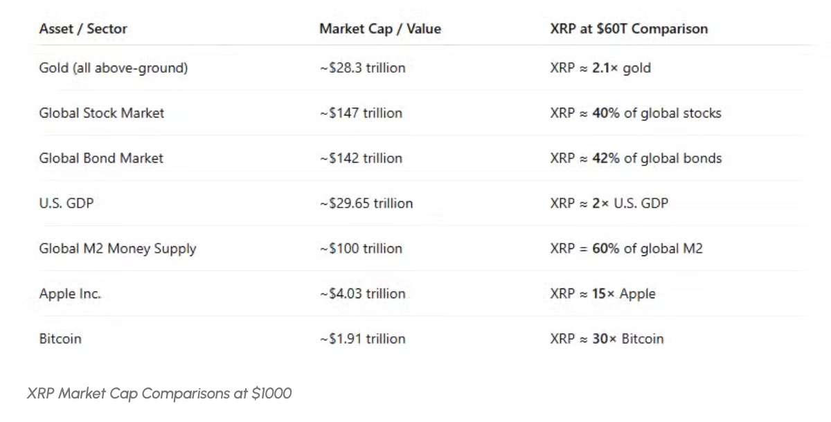The width and height of the screenshot is (831, 422).
Task: Click the "Asset / Sector" column header
Action: pyautogui.click(x=83, y=29)
